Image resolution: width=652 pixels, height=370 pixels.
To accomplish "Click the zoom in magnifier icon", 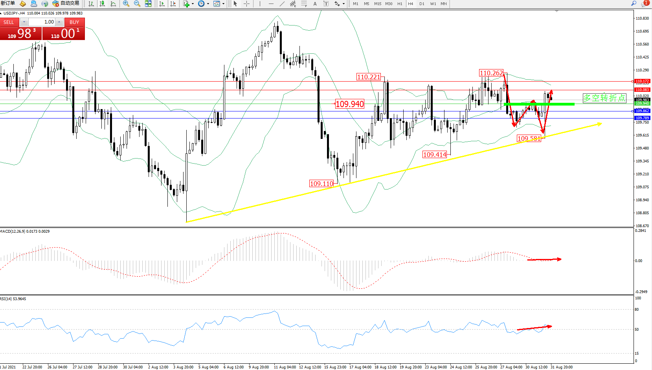I will click(x=126, y=4).
